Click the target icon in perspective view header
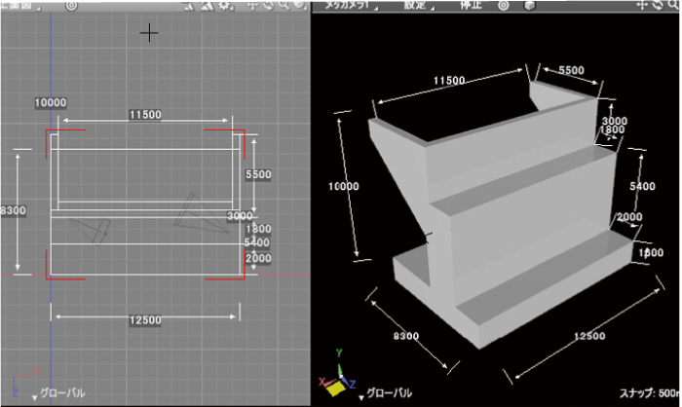This screenshot has width=682, height=407. 504,5
